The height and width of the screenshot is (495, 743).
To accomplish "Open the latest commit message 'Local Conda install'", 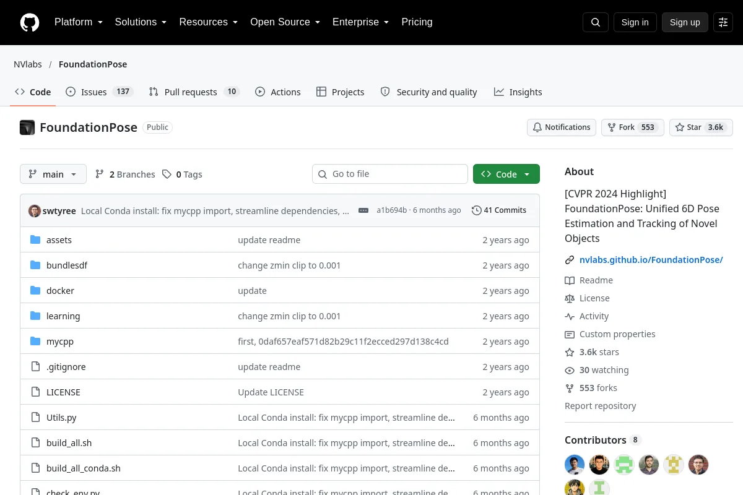I will pyautogui.click(x=215, y=211).
